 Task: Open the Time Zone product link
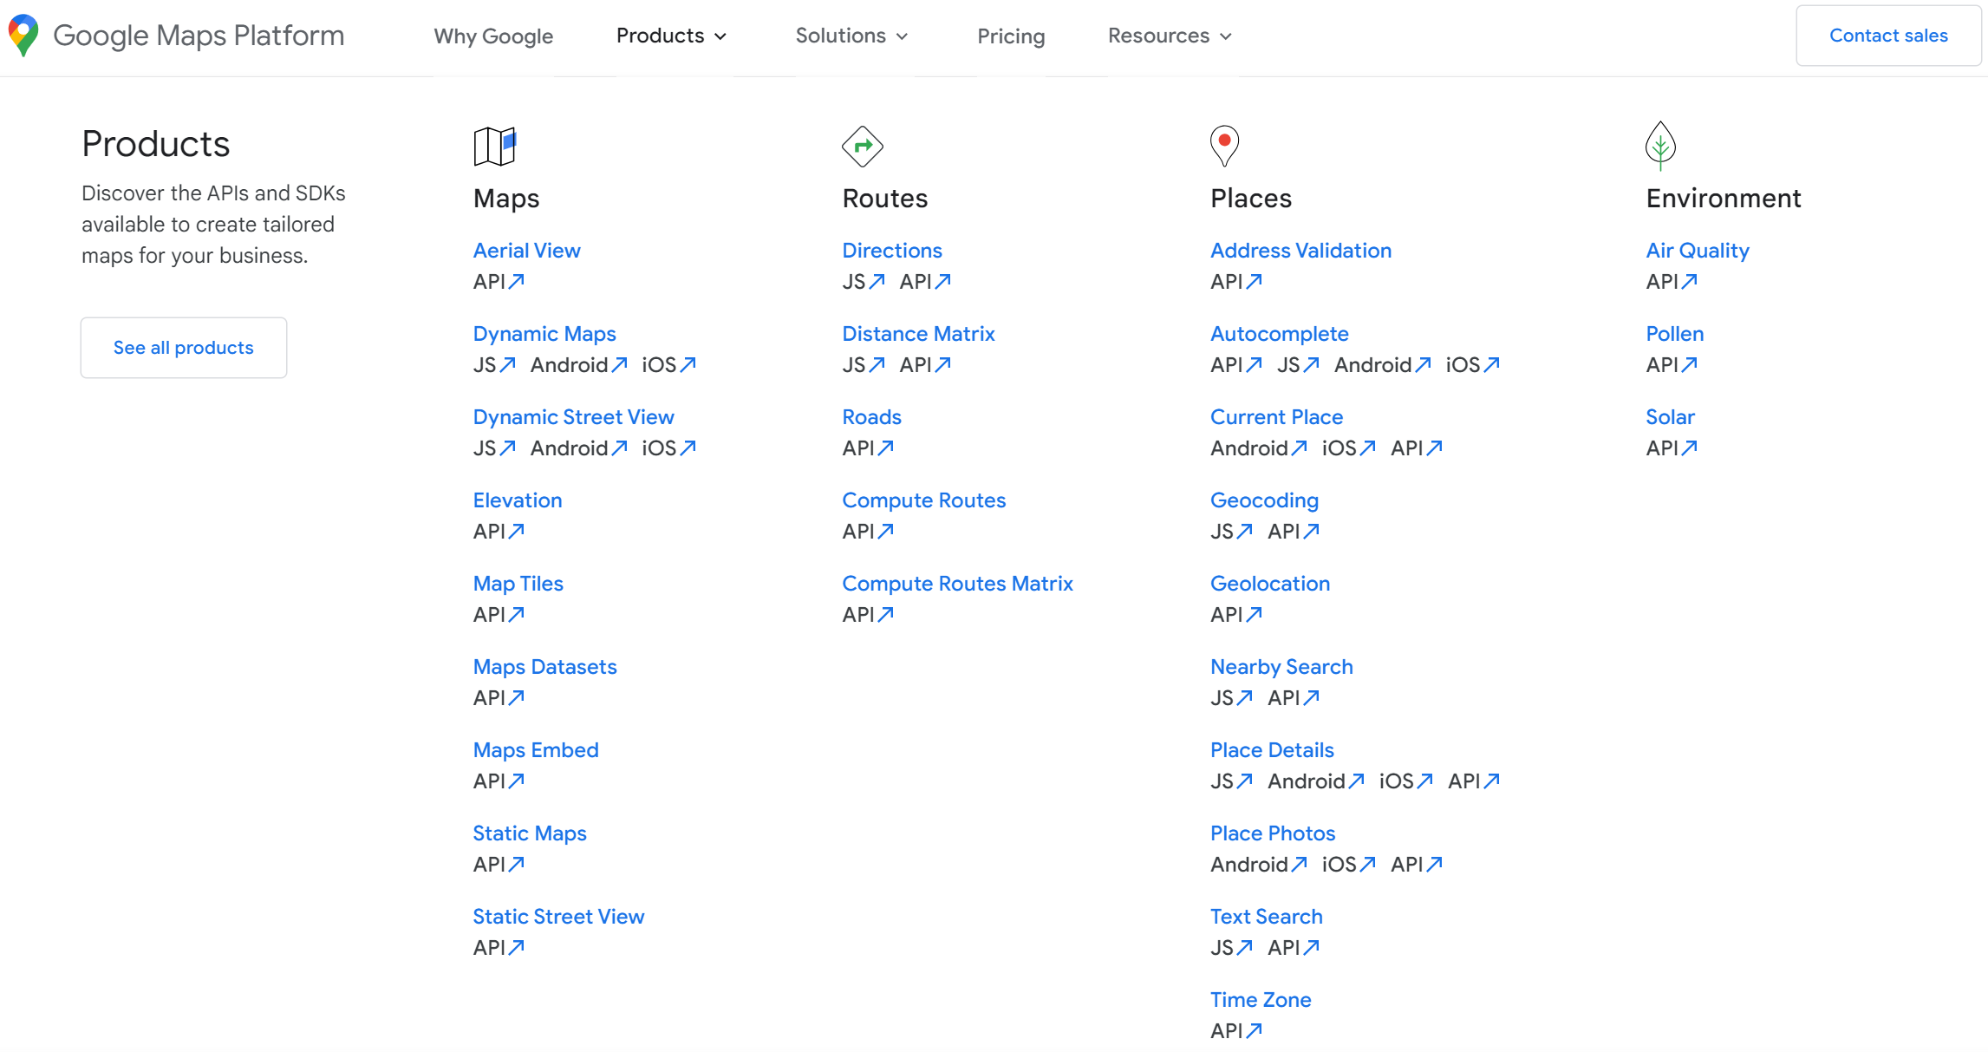coord(1261,1000)
